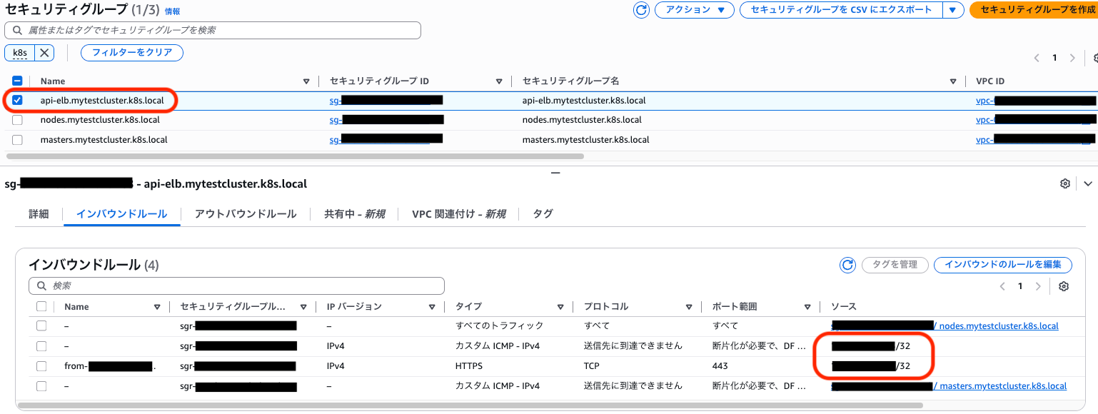Remove the k8s filter chip
1098x414 pixels.
44,53
